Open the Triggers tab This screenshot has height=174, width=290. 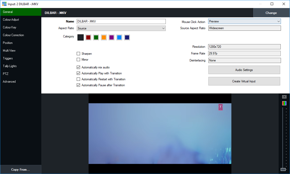tap(21, 58)
